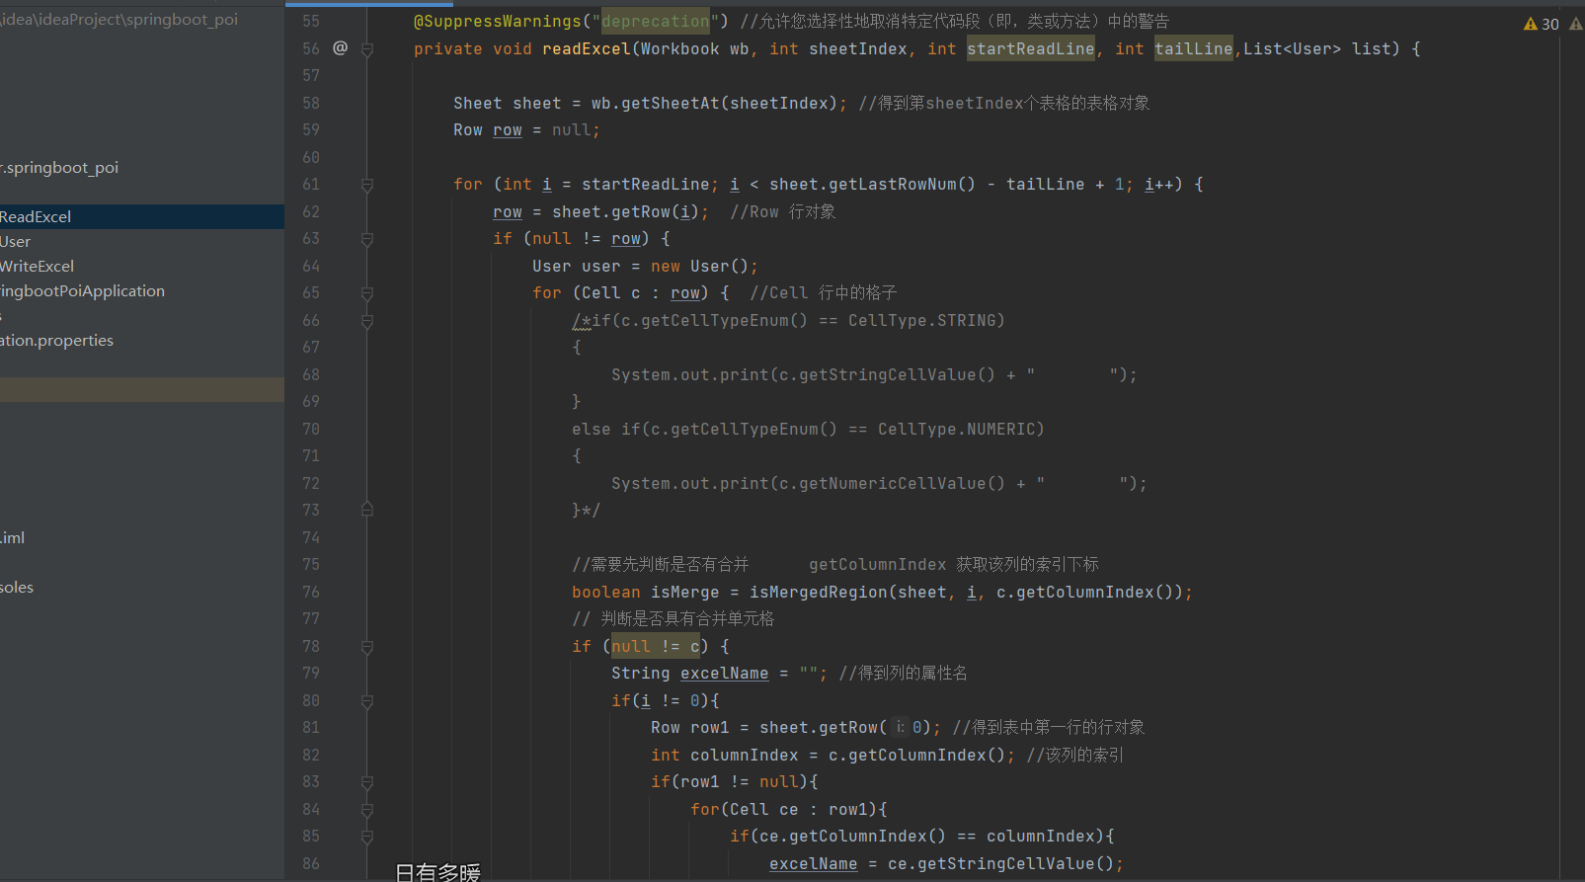Click the @SuppressWarnings annotation on line 55
Screen dimensions: 1585x882
498,21
